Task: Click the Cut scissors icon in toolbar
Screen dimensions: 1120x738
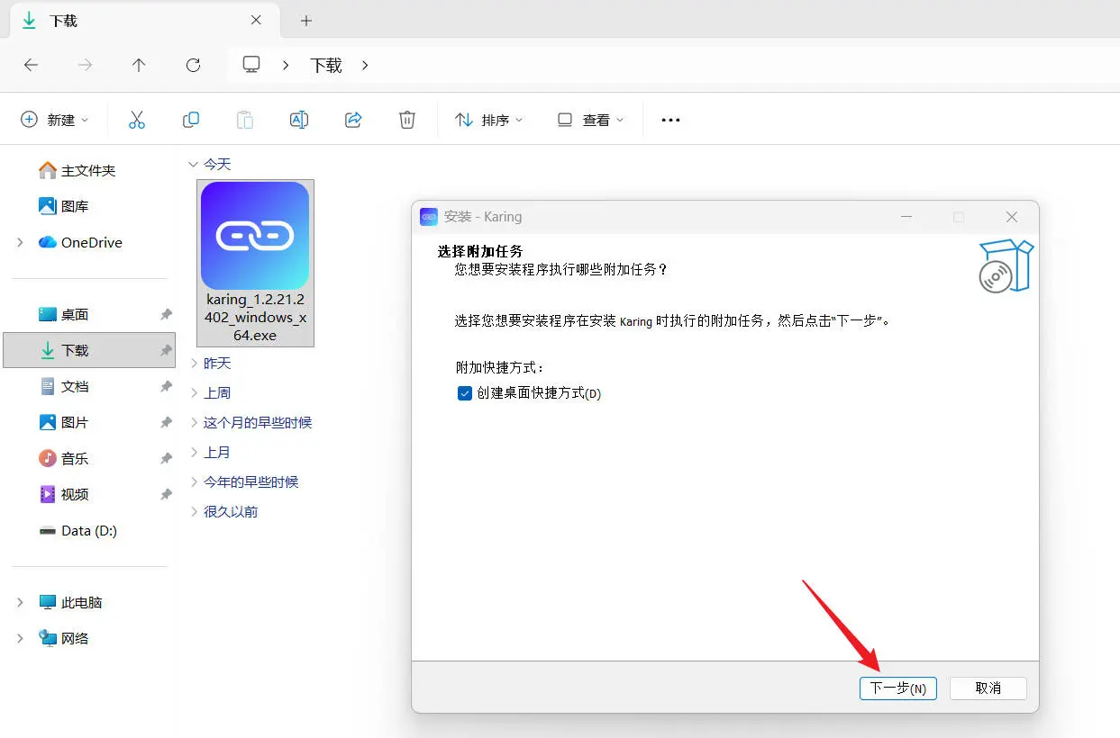Action: [x=137, y=120]
